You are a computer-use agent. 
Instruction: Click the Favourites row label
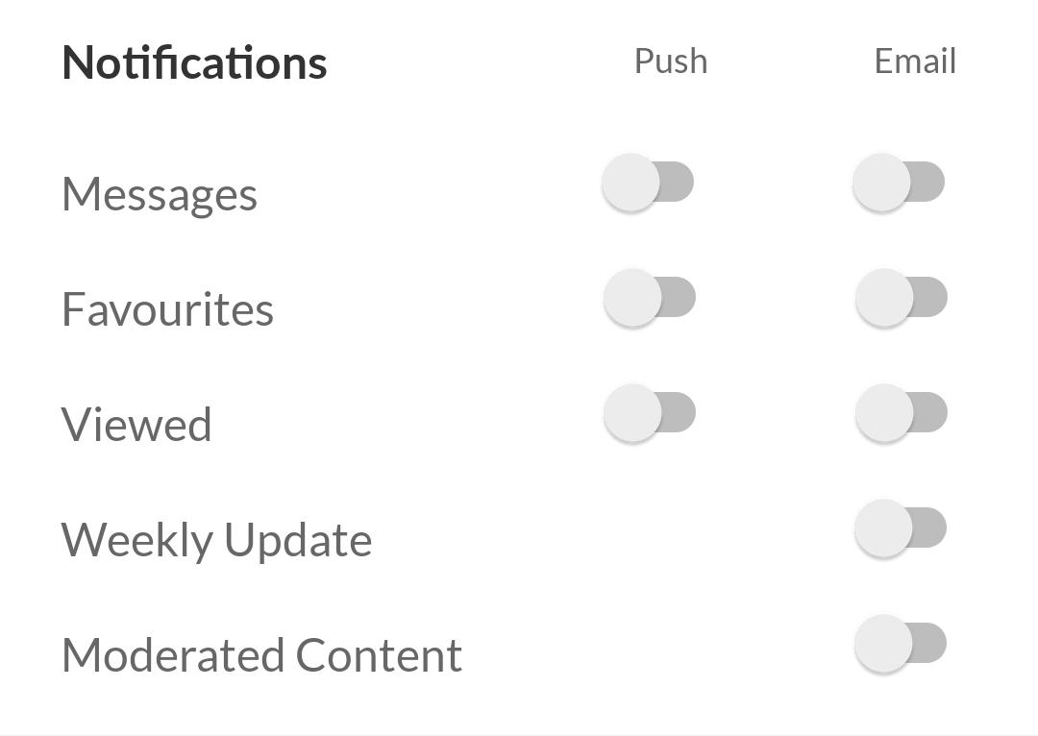click(x=167, y=309)
